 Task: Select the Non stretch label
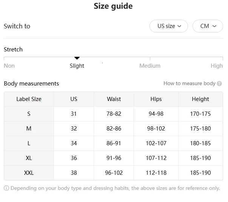click(9, 66)
